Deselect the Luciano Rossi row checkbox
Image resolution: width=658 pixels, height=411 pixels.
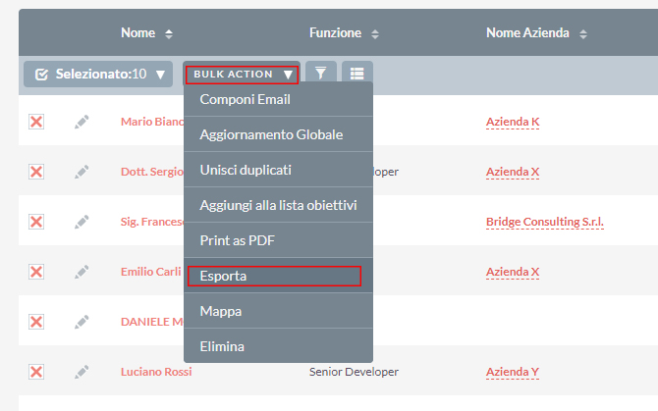36,372
